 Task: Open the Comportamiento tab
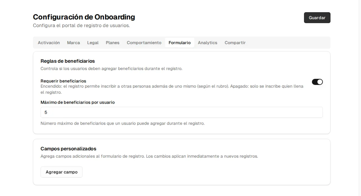click(x=144, y=43)
